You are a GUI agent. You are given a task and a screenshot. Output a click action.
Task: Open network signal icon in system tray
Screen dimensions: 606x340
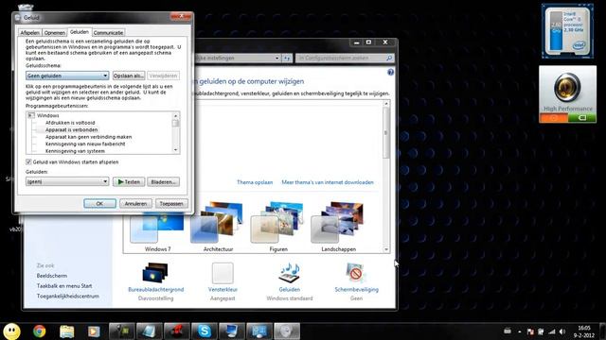[552, 331]
